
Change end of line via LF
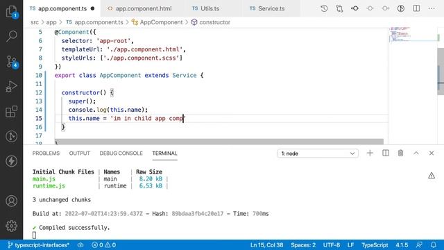350,245
